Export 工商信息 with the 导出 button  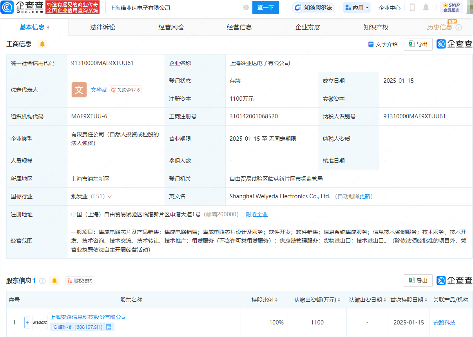(x=418, y=44)
